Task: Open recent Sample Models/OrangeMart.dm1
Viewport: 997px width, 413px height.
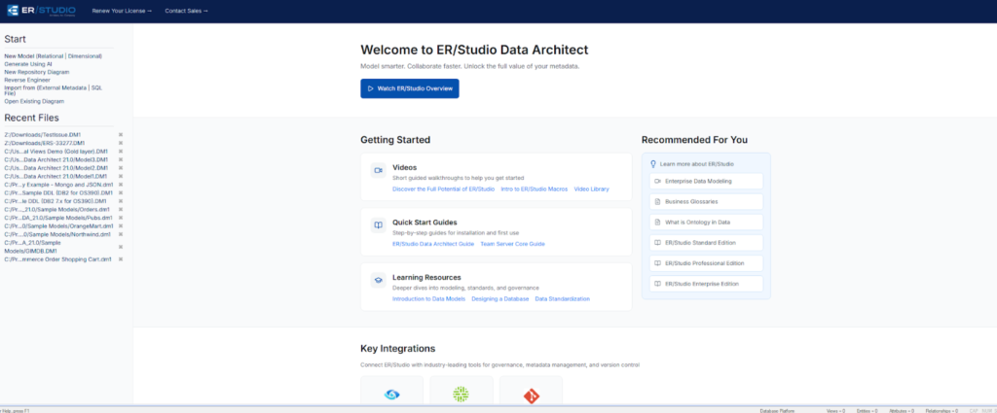Action: tap(59, 225)
